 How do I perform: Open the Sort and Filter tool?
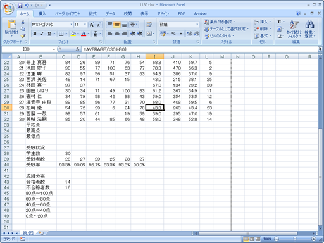(294, 29)
